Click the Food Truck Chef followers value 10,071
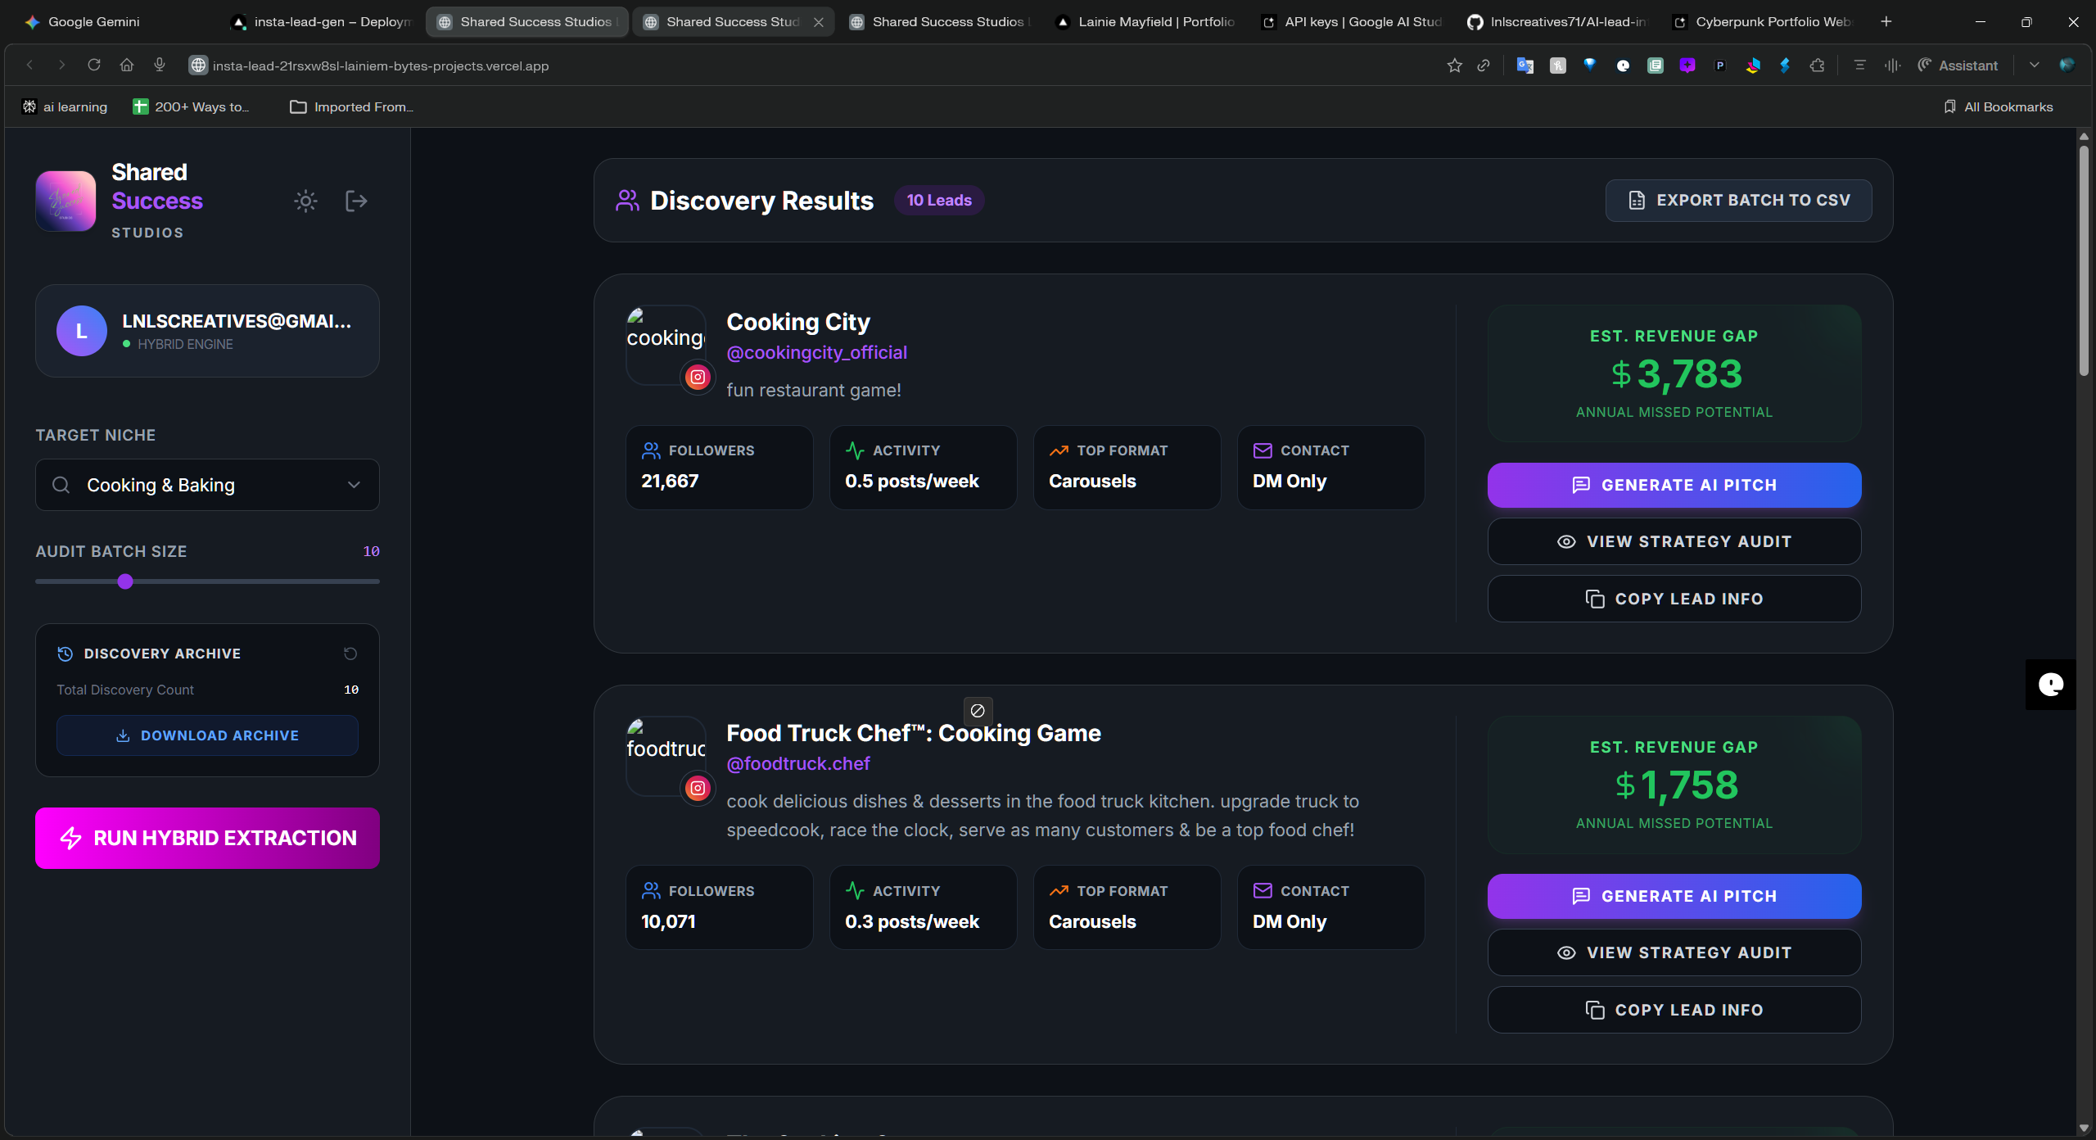The image size is (2096, 1140). click(668, 922)
